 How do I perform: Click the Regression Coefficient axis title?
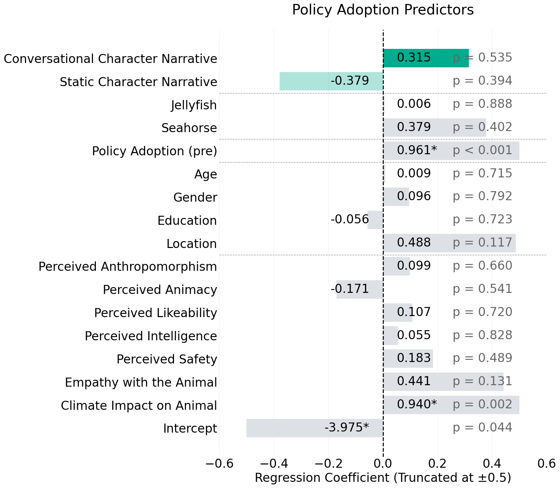coord(383,478)
